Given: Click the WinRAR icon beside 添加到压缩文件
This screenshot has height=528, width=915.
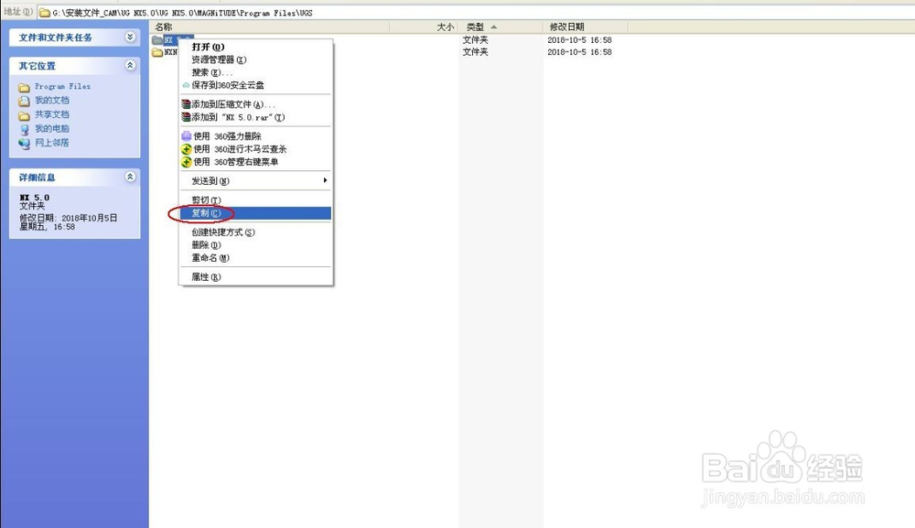Looking at the screenshot, I should (187, 103).
